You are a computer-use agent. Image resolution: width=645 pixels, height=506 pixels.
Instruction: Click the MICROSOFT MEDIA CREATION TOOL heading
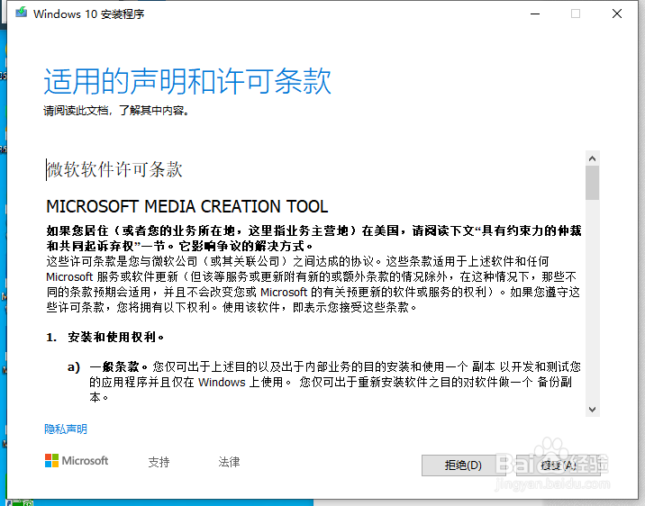pos(187,206)
